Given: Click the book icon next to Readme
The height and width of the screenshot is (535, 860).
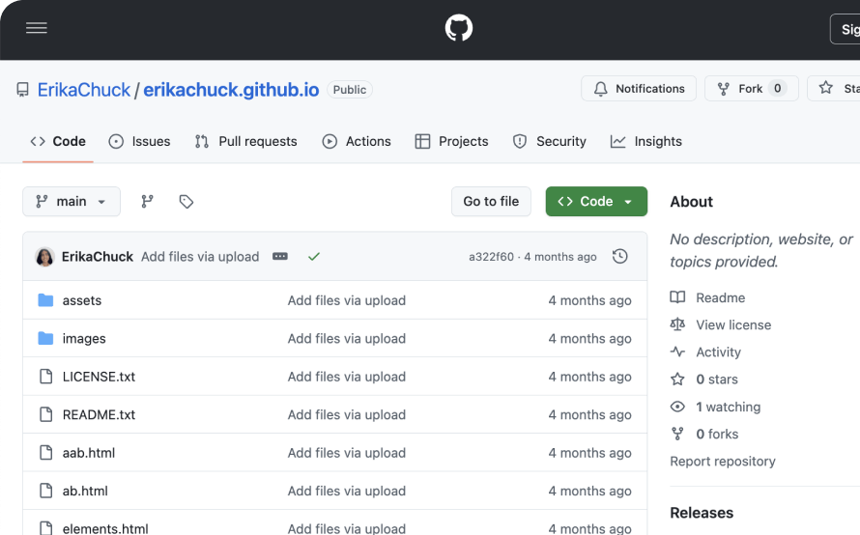Looking at the screenshot, I should pos(677,297).
